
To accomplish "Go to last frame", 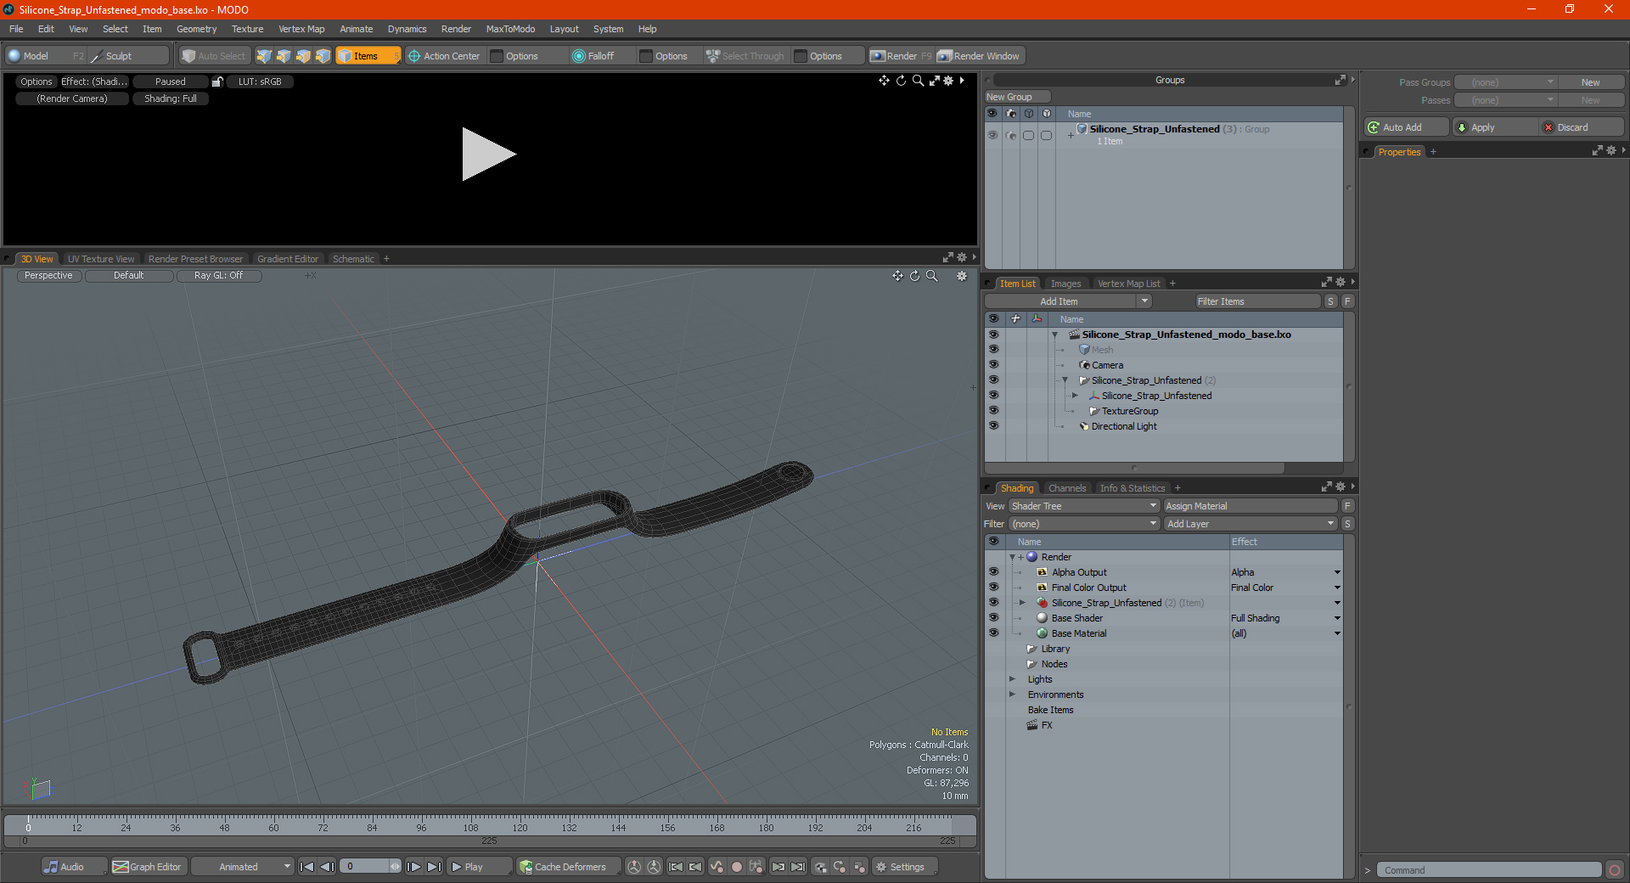I will 434,867.
